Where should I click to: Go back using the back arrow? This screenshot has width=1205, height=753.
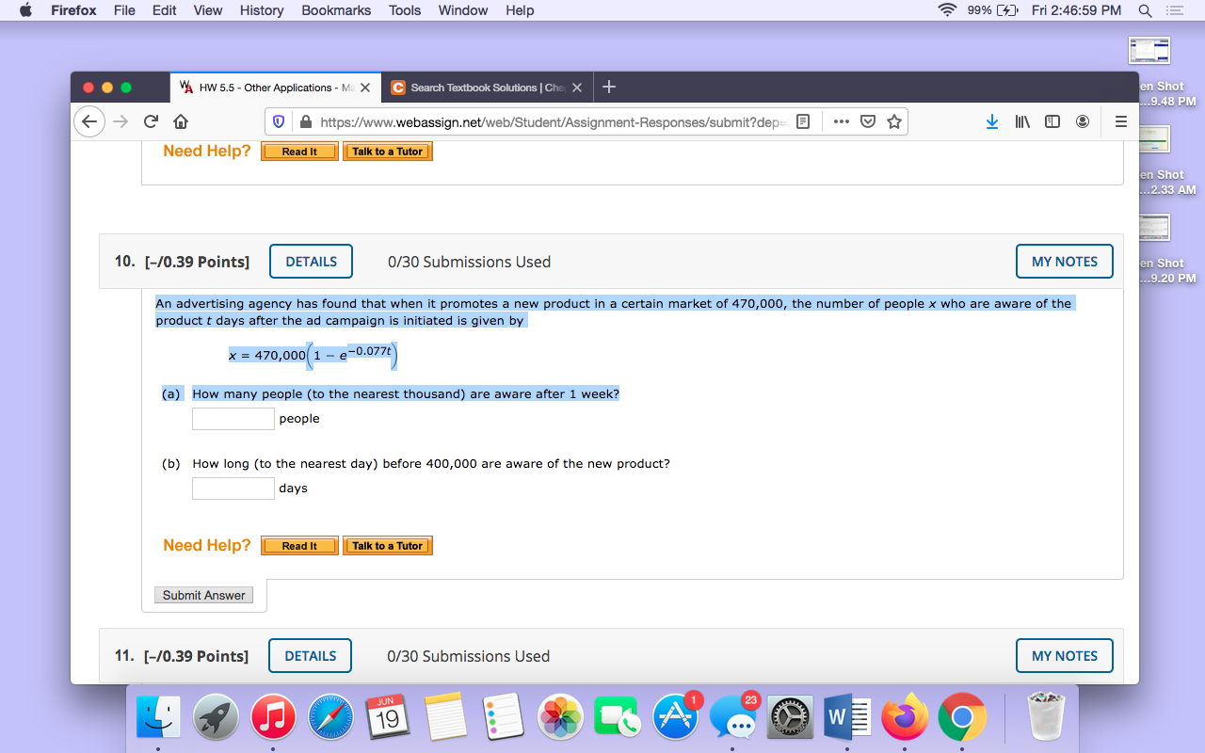89,121
